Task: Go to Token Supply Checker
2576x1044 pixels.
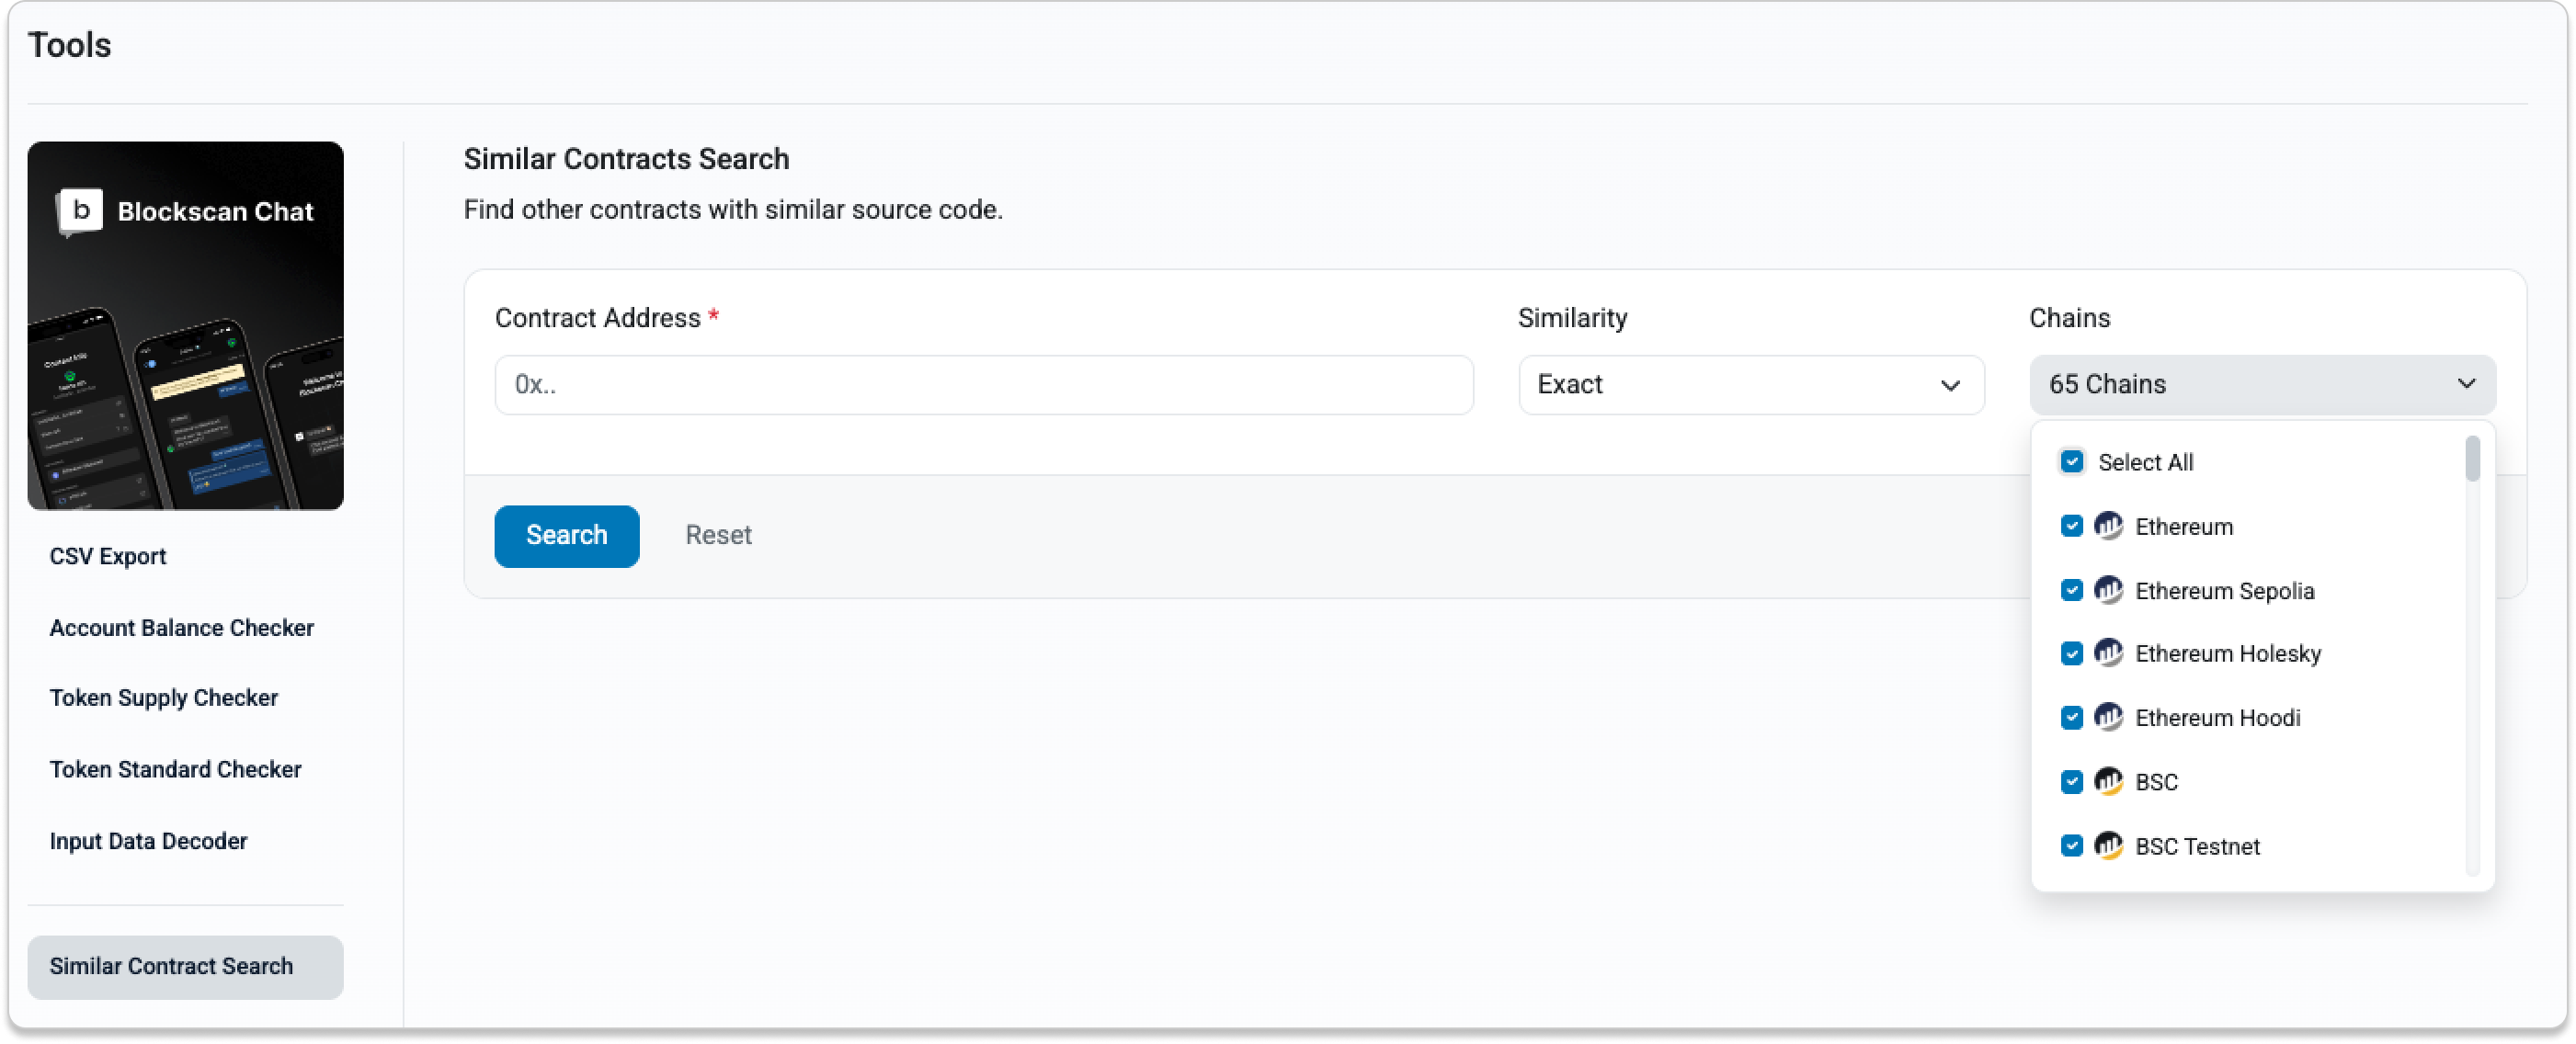Action: coord(164,698)
